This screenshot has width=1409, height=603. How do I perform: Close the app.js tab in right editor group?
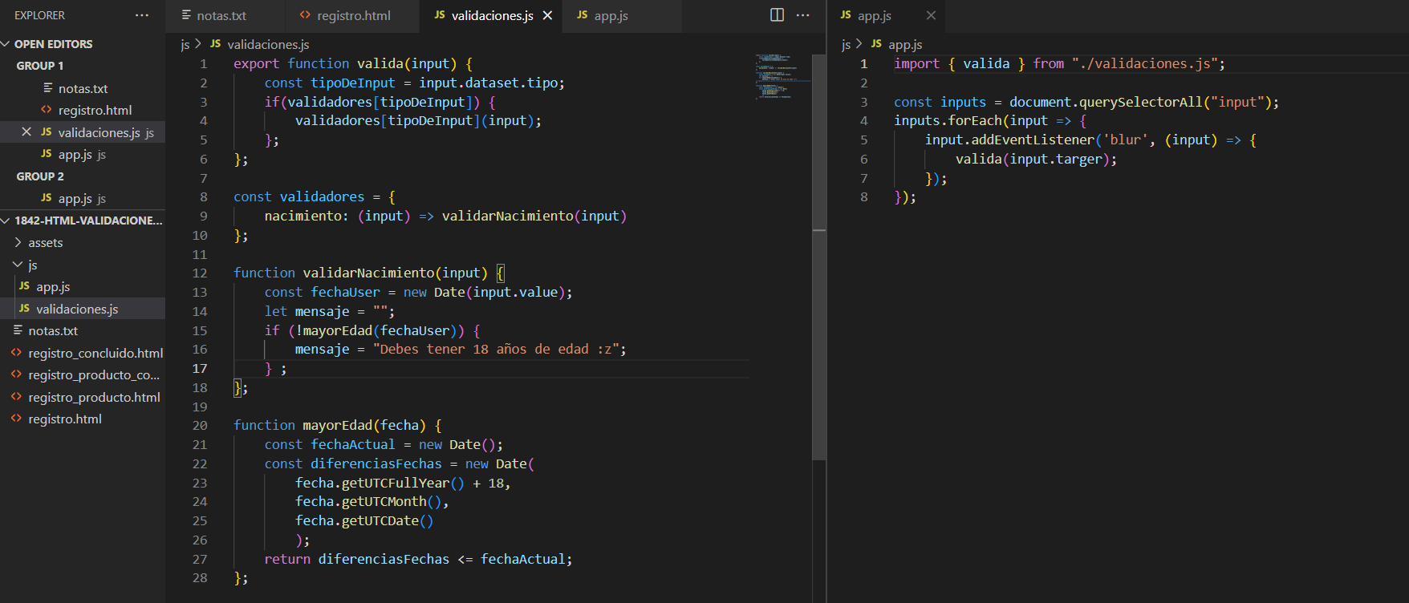[931, 15]
